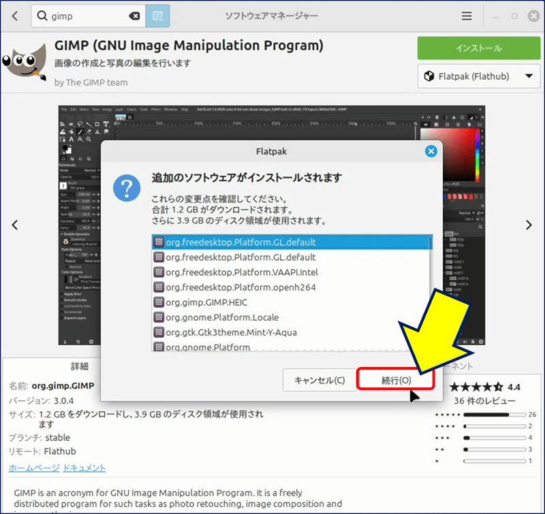This screenshot has height=514, width=545.
Task: Click the 36 件のレビュー text
Action: (x=484, y=401)
